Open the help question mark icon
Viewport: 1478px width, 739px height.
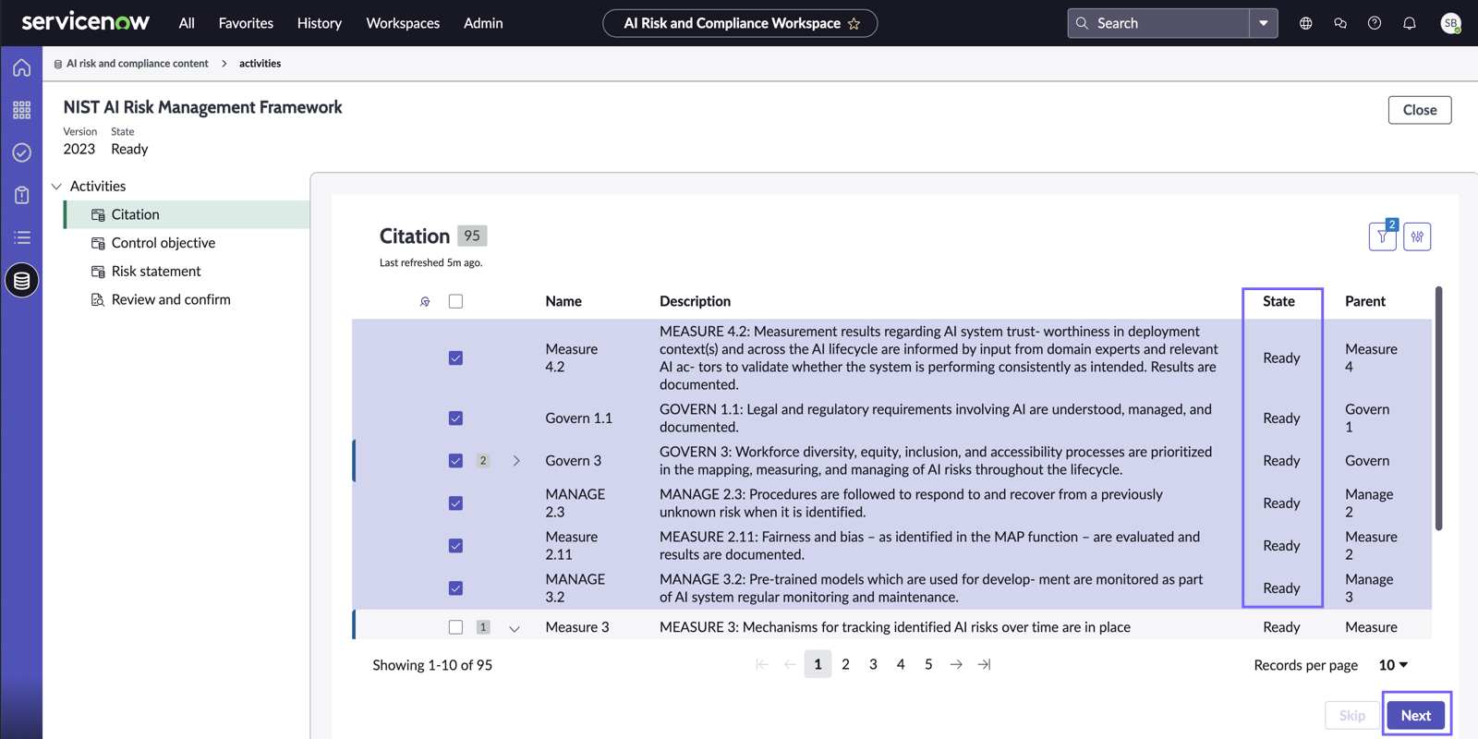click(x=1375, y=23)
